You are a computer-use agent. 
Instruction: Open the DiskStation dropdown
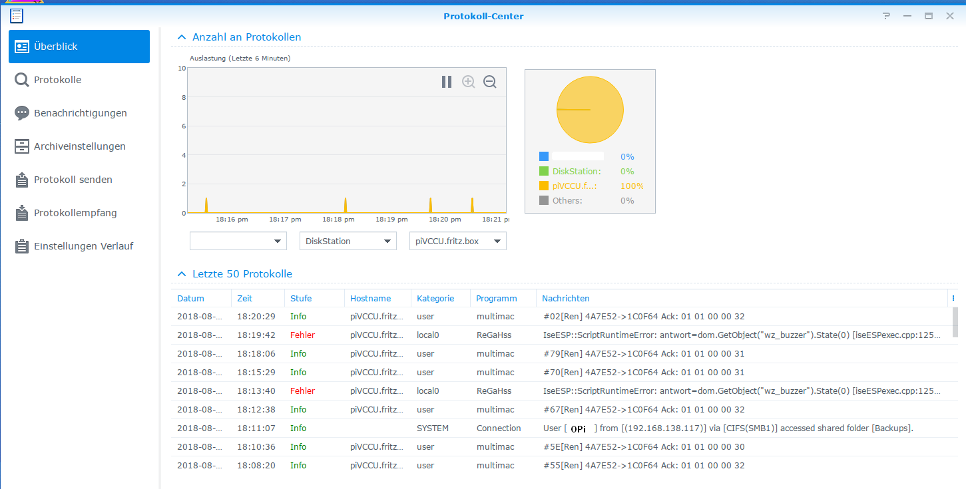pos(348,241)
